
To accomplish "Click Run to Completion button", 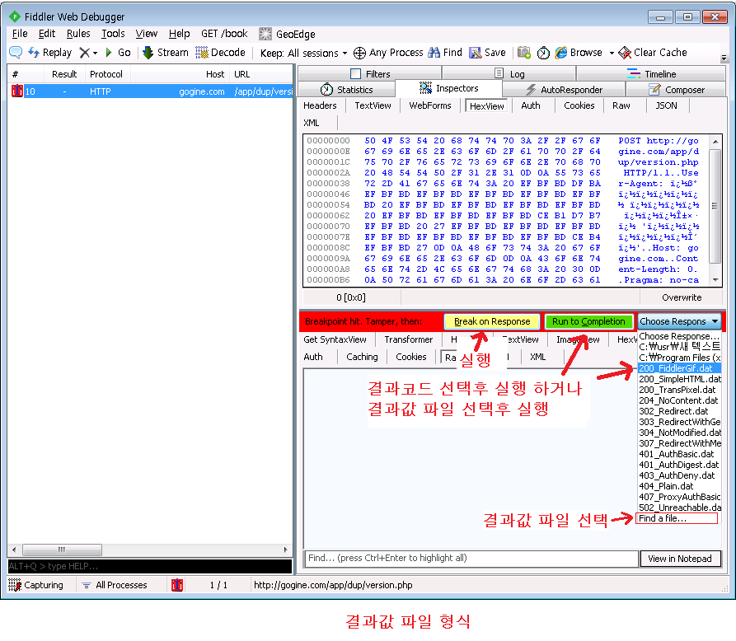I will [x=588, y=321].
